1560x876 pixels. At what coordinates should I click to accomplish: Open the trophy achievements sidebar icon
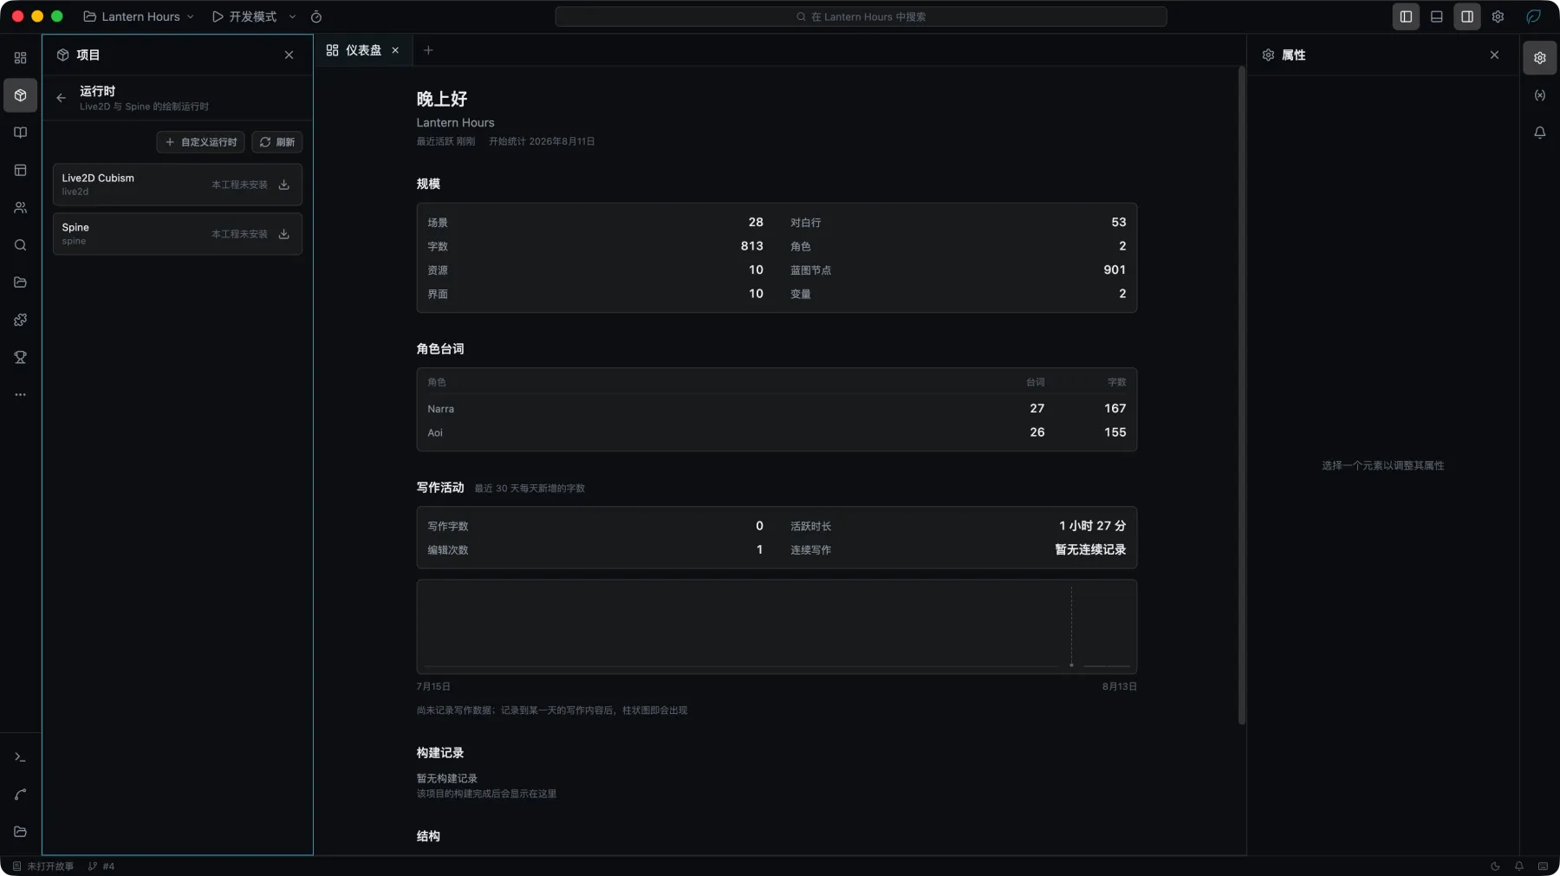point(21,357)
